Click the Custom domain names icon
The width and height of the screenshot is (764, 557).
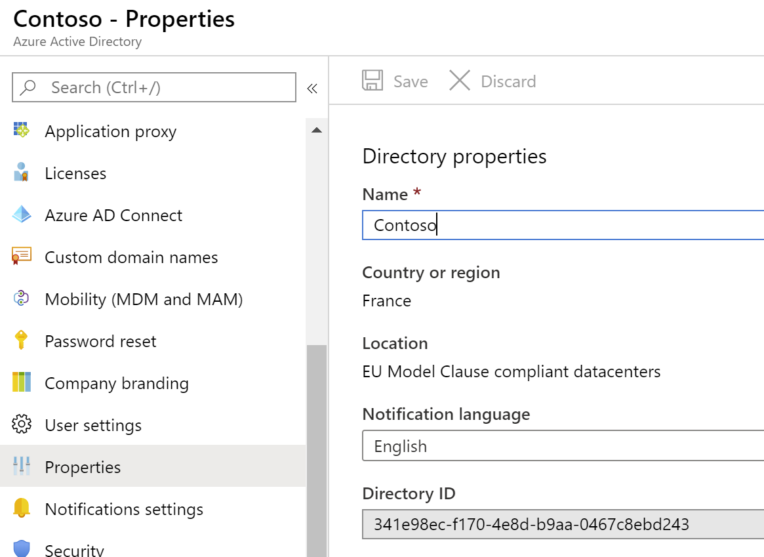coord(22,256)
